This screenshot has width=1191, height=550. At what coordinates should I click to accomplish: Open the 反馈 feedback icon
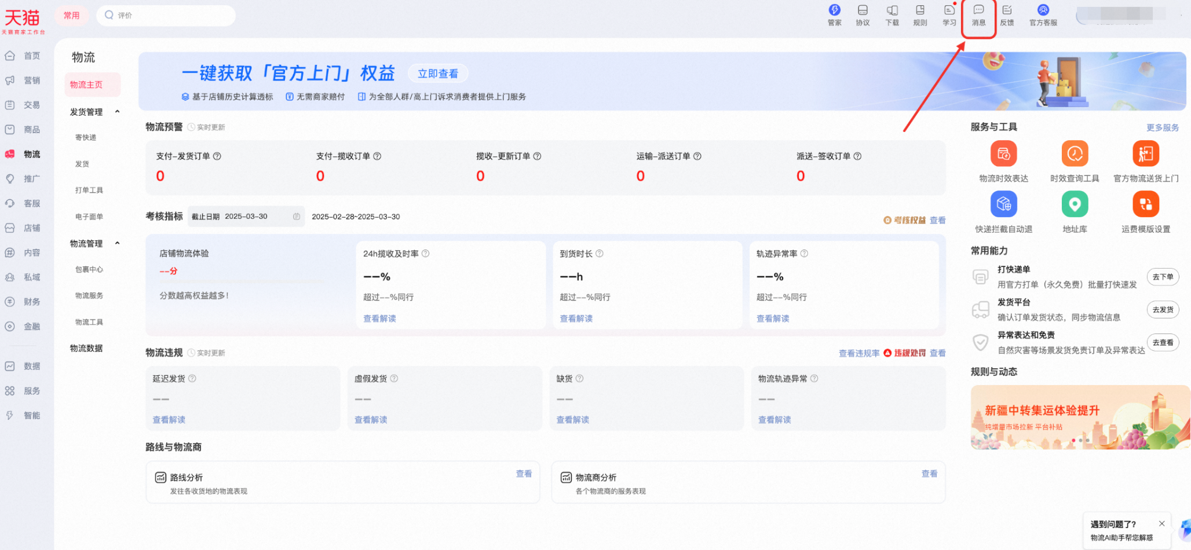point(1007,10)
